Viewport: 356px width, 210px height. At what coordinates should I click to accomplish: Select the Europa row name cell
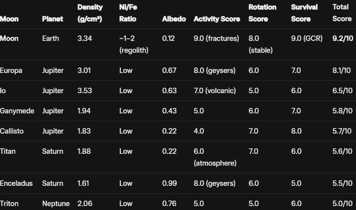[x=11, y=70]
